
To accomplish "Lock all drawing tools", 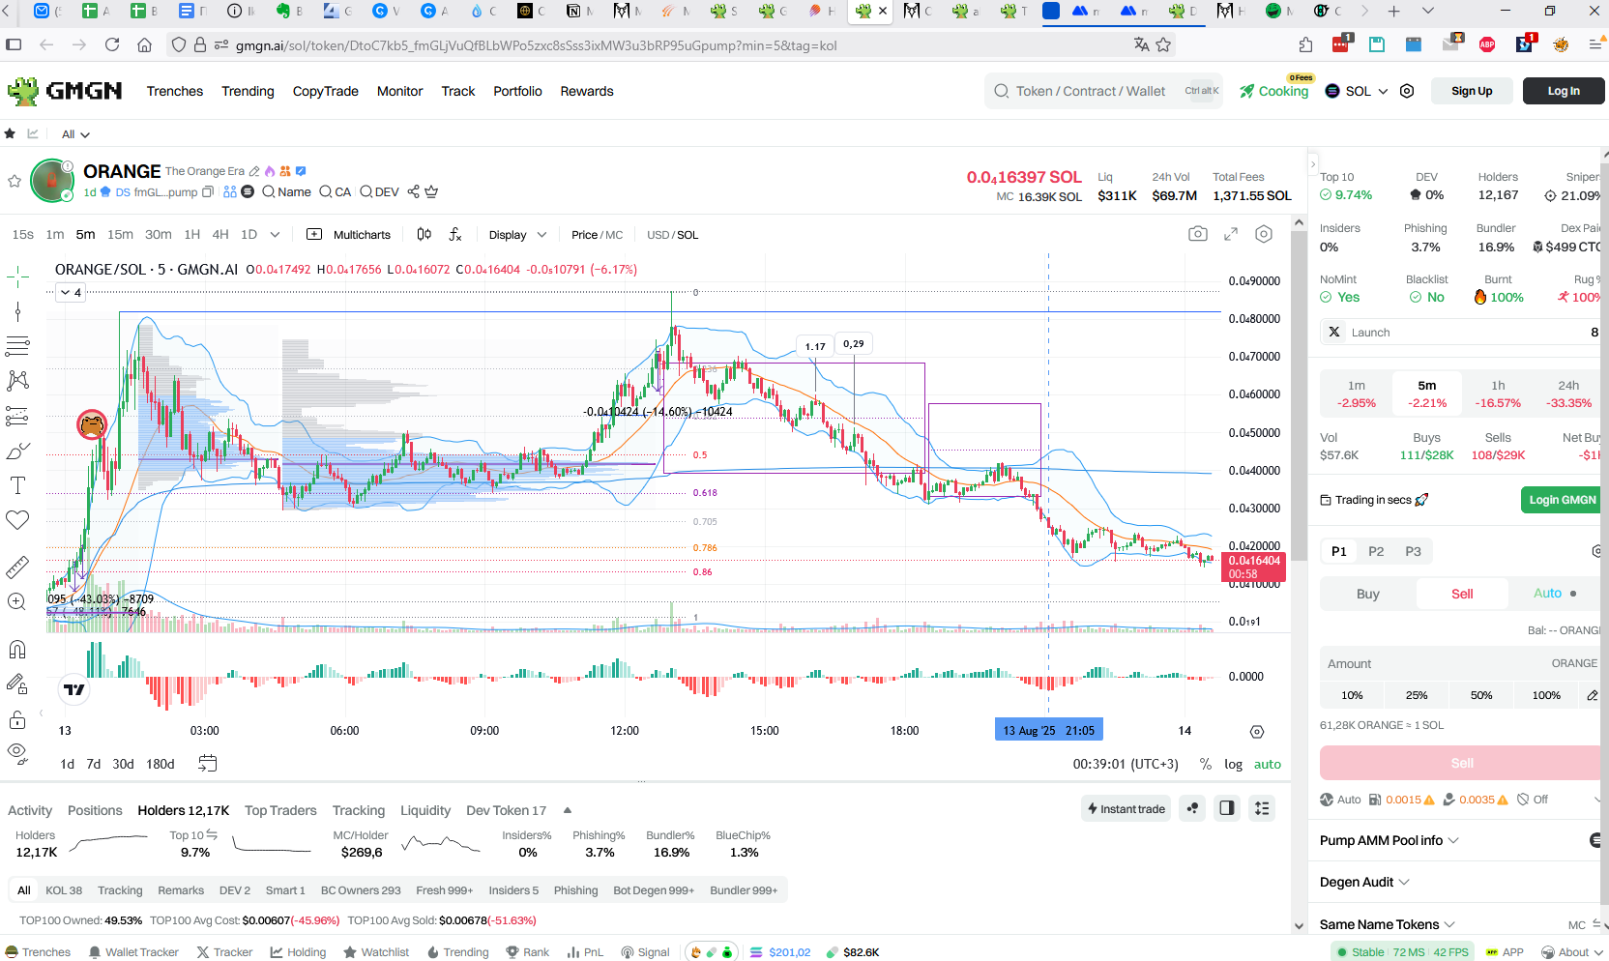I will pyautogui.click(x=17, y=719).
